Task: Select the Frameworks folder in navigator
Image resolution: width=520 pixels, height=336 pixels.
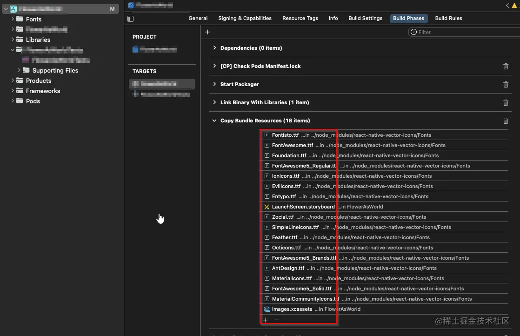Action: click(43, 91)
